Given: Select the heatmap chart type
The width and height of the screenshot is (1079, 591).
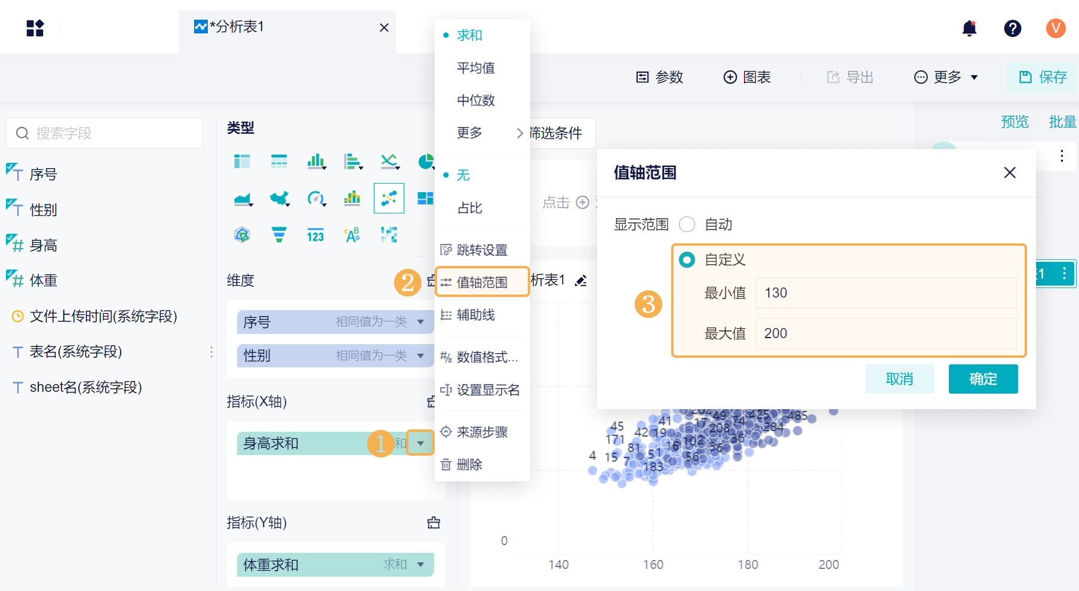Looking at the screenshot, I should click(389, 235).
